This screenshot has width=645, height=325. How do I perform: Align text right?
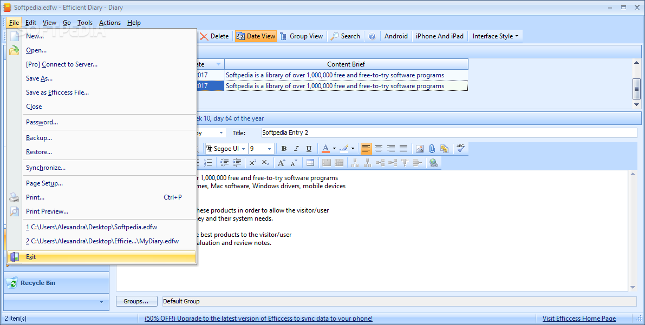point(391,149)
